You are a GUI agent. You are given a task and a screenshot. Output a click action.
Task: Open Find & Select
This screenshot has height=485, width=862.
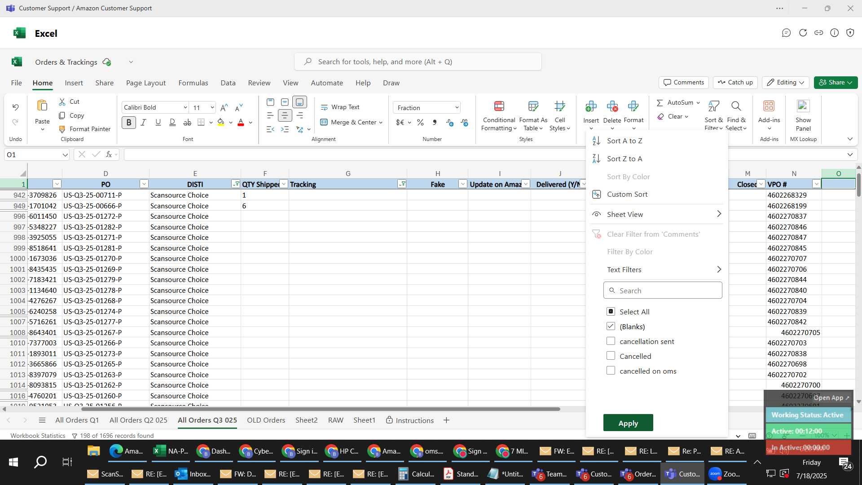pyautogui.click(x=736, y=116)
